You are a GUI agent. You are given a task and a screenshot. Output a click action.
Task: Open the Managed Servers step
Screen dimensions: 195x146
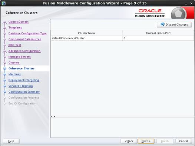pyautogui.click(x=20, y=57)
